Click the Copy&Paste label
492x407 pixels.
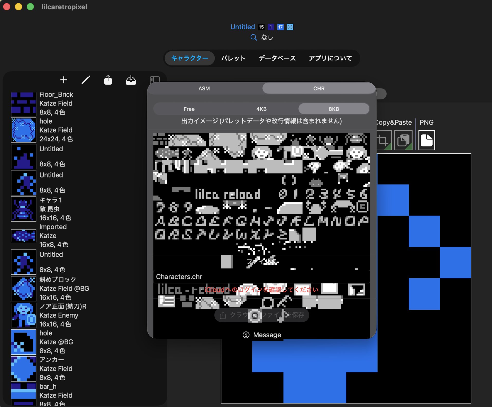394,122
